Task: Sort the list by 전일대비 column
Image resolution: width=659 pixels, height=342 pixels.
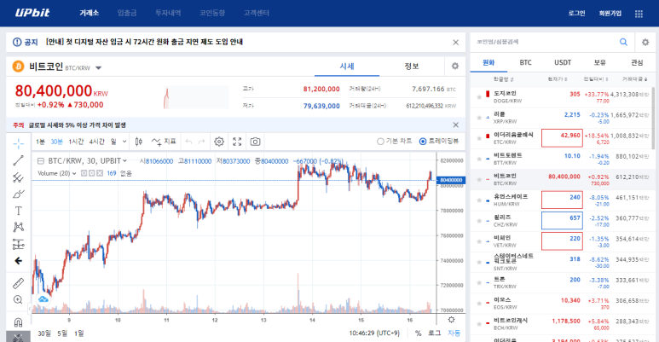Action: click(596, 79)
